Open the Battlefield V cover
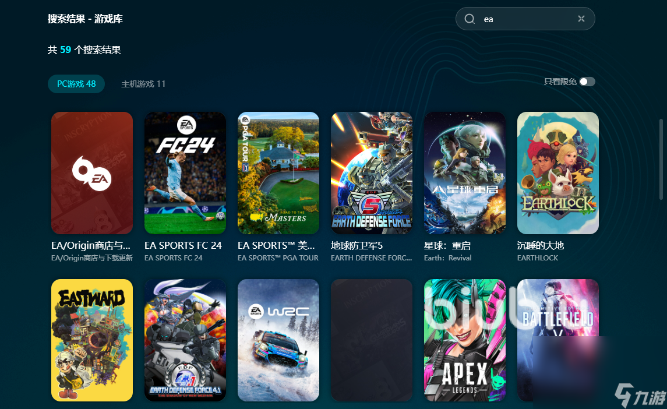This screenshot has height=409, width=667. tap(557, 340)
